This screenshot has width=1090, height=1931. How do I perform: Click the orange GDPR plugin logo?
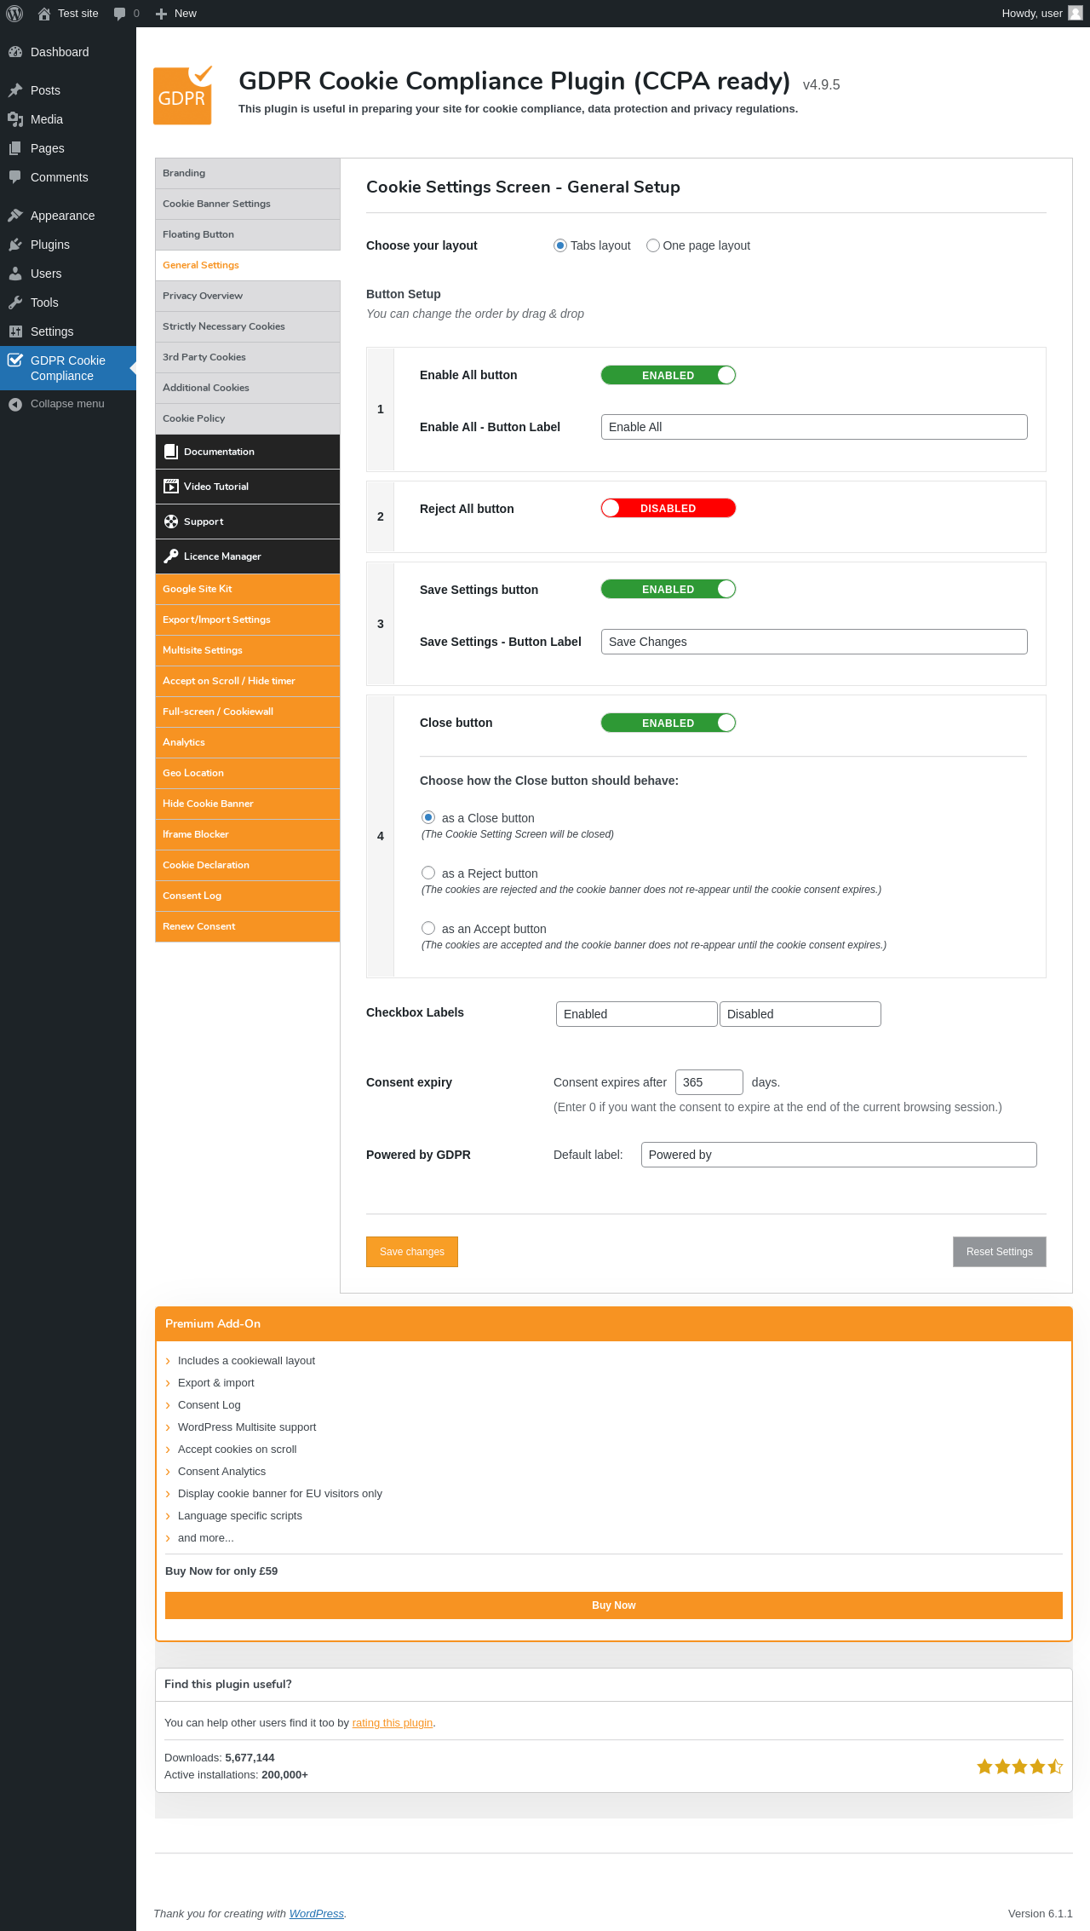click(183, 95)
